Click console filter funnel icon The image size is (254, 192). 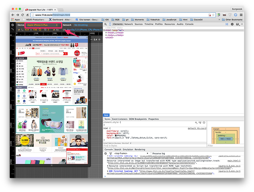111,153
